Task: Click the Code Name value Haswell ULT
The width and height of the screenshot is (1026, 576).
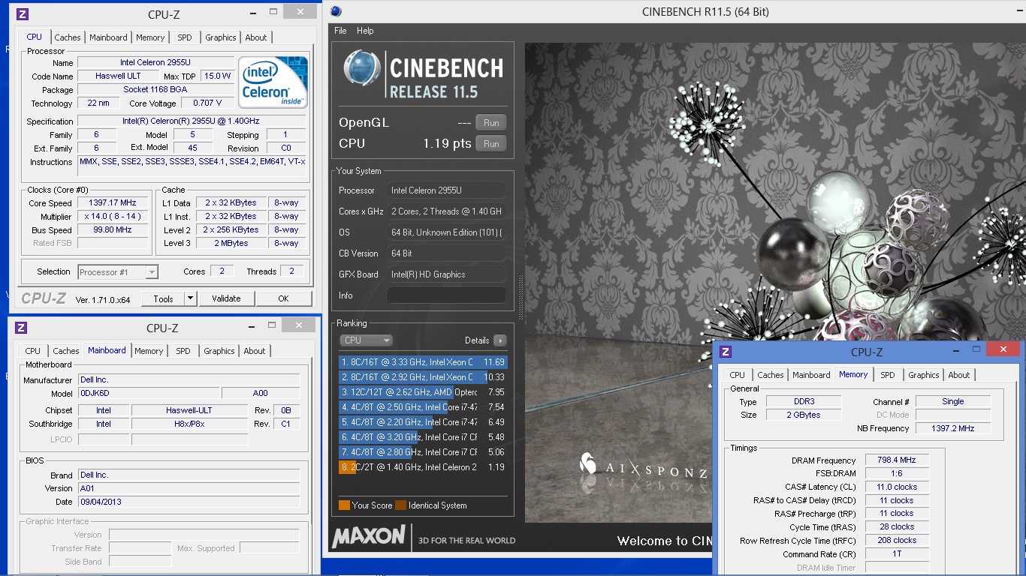Action: pyautogui.click(x=118, y=76)
